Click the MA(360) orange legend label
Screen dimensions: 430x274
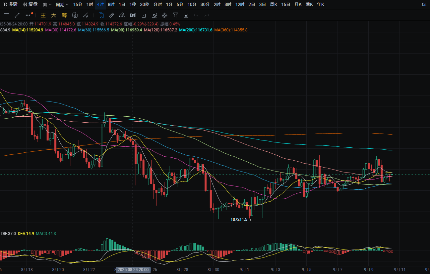[231, 30]
